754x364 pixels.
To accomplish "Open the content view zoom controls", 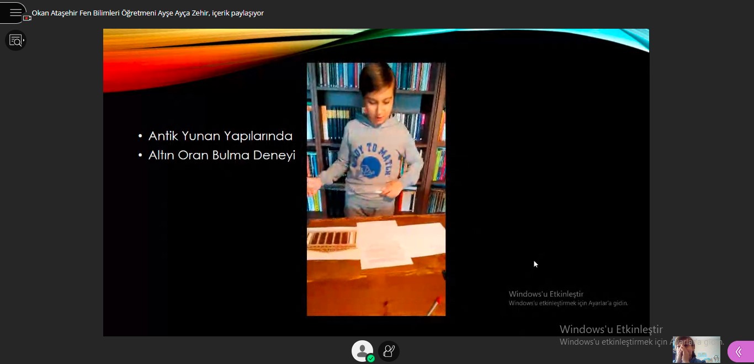I will click(15, 40).
